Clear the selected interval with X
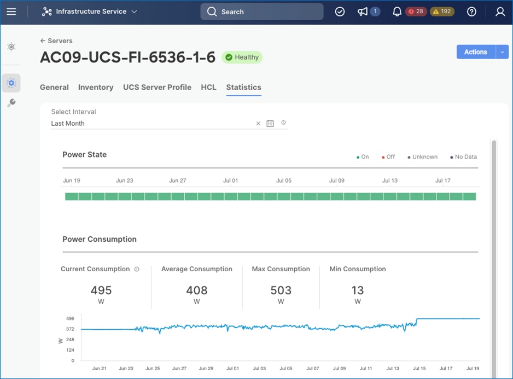 point(258,124)
